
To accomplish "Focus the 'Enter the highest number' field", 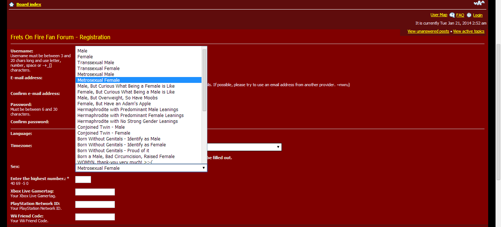I will pos(83,179).
